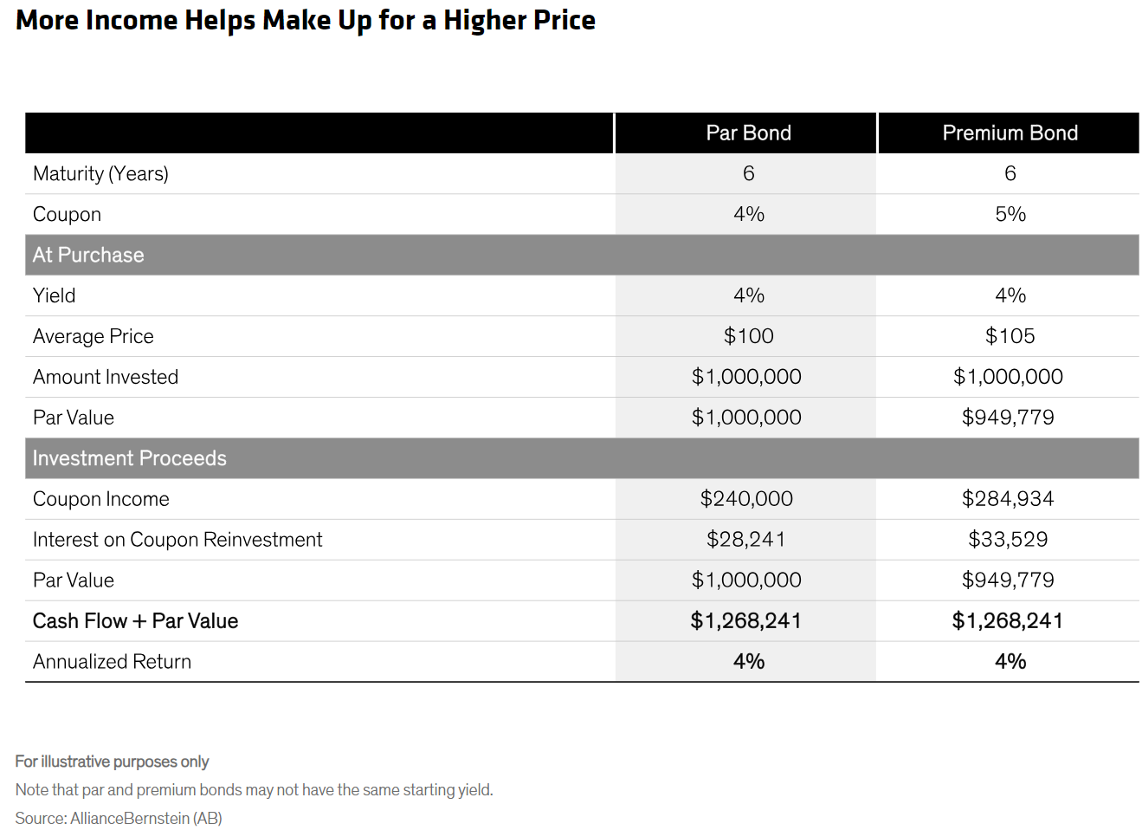The image size is (1142, 830).
Task: Click the 'Investment Proceeds' section header row
Action: pos(582,458)
